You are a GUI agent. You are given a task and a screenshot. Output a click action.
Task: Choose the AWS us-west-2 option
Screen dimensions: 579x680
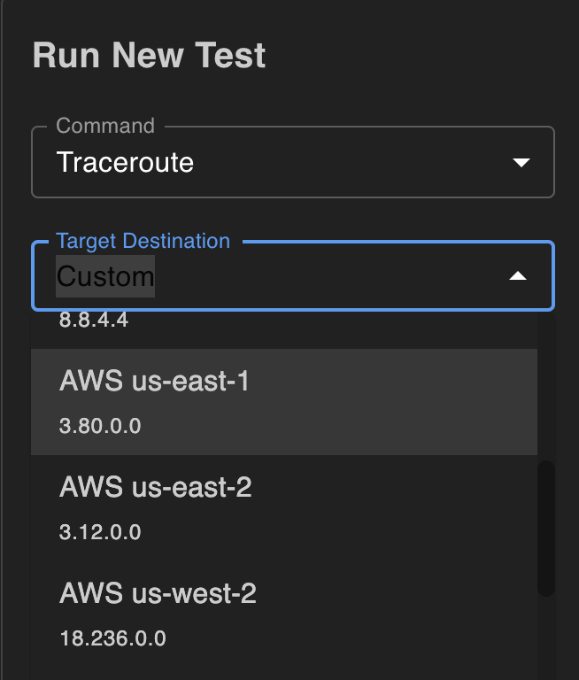(x=284, y=614)
